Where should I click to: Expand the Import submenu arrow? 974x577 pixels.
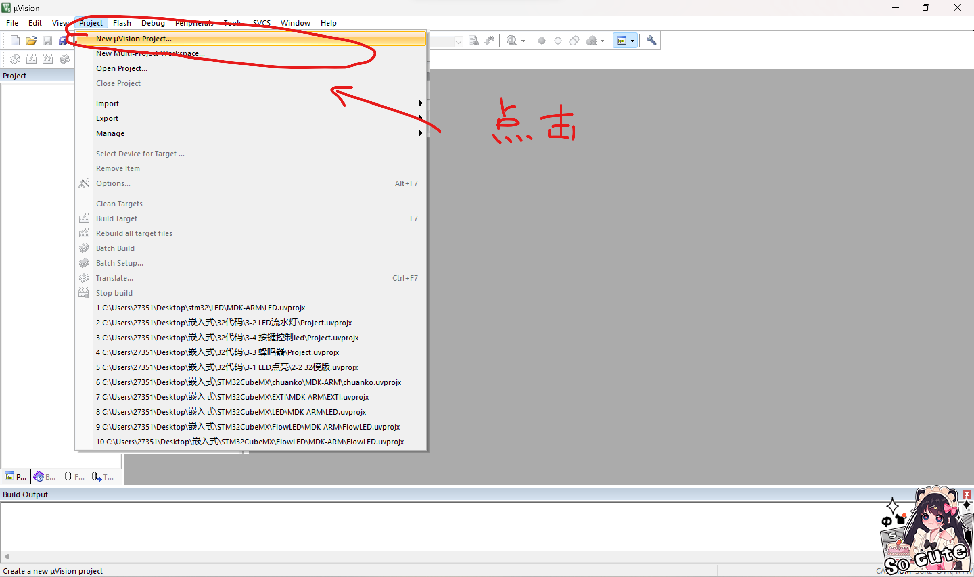pyautogui.click(x=420, y=103)
